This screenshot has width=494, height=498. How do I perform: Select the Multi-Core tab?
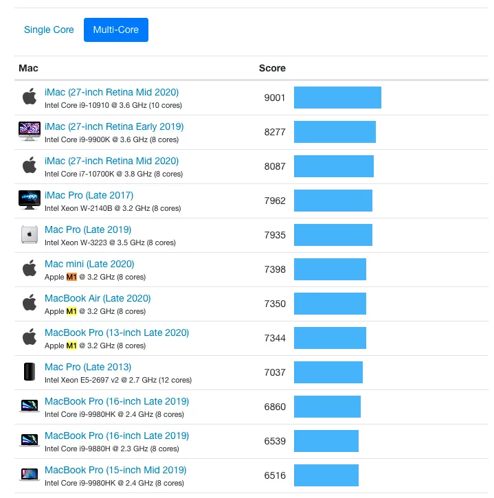(x=116, y=30)
